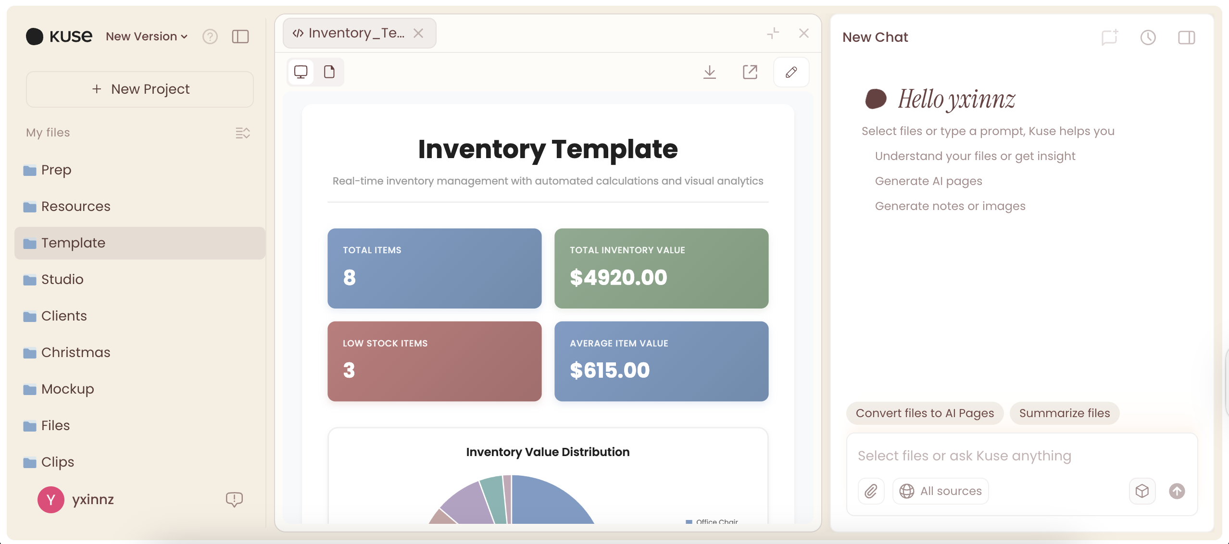This screenshot has width=1229, height=544.
Task: Open template in new window icon
Action: [750, 72]
